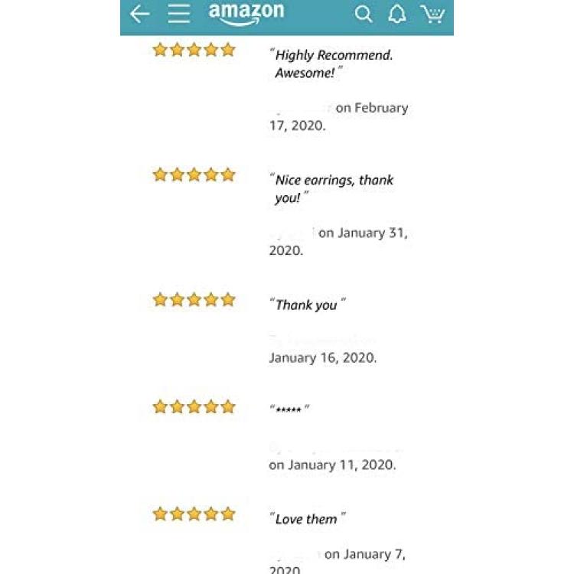
Task: Open the "*****" review title
Action: 289,409
